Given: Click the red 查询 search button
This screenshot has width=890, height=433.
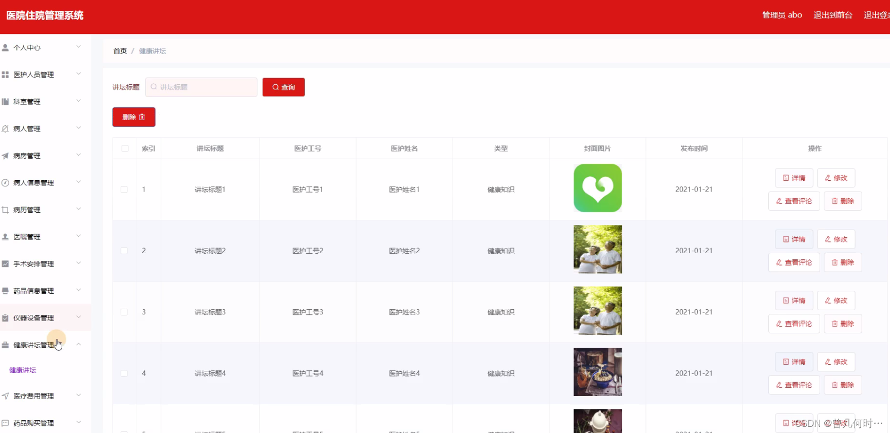Looking at the screenshot, I should [x=284, y=87].
